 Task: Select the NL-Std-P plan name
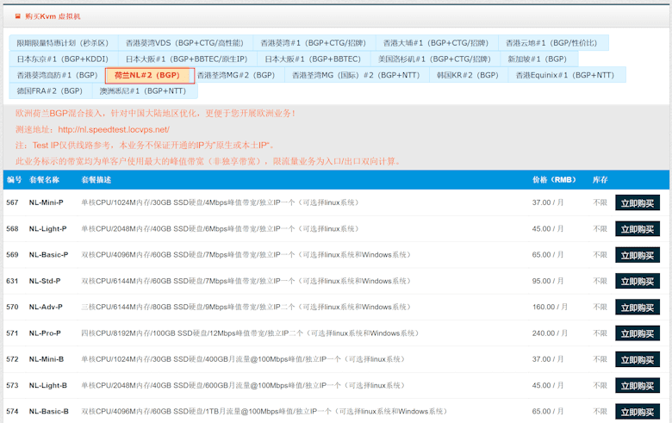pos(45,281)
